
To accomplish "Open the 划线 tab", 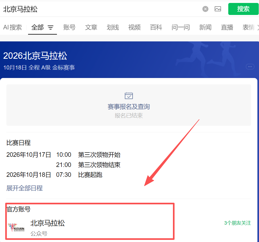I will pyautogui.click(x=113, y=28).
